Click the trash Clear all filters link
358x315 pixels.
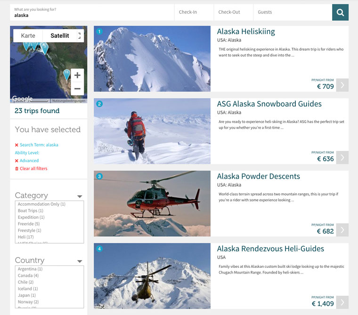click(31, 168)
